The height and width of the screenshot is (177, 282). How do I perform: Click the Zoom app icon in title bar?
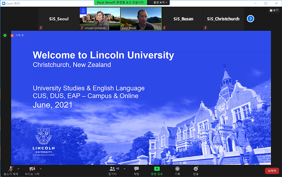4,3
